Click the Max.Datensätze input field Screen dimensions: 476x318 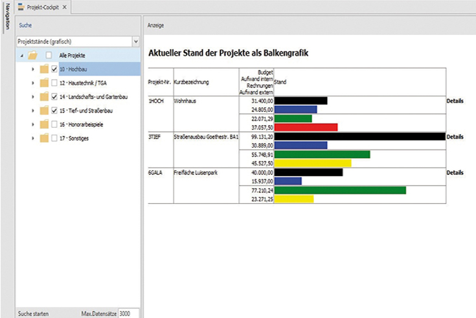[x=129, y=312]
